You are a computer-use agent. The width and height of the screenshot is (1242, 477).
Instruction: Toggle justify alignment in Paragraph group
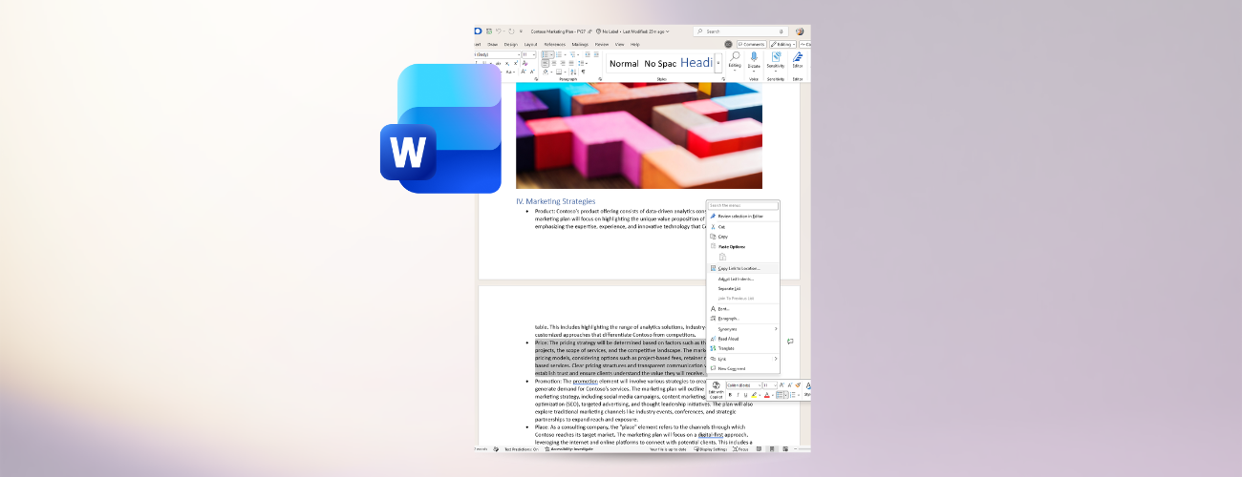tap(571, 63)
